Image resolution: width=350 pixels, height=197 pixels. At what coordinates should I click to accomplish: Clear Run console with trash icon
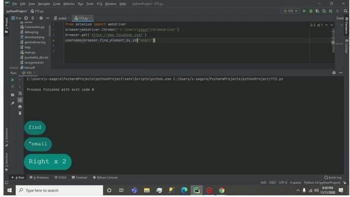[x=20, y=113]
